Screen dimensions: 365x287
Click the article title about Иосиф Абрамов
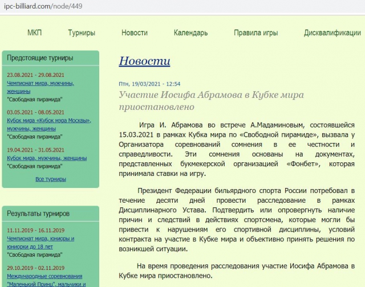(211, 100)
